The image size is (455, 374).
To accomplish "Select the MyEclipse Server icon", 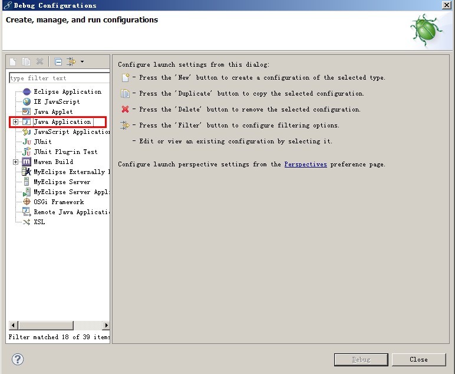I will click(x=27, y=182).
